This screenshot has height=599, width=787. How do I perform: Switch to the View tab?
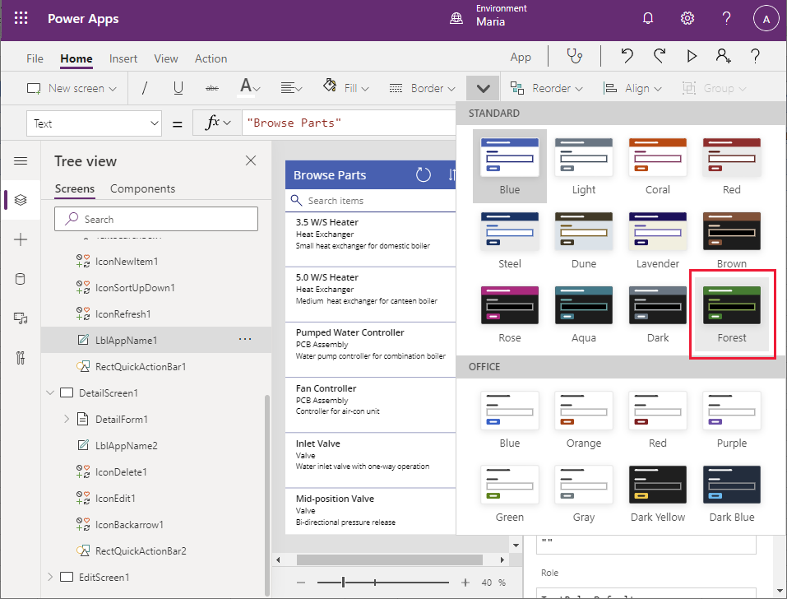pyautogui.click(x=166, y=58)
